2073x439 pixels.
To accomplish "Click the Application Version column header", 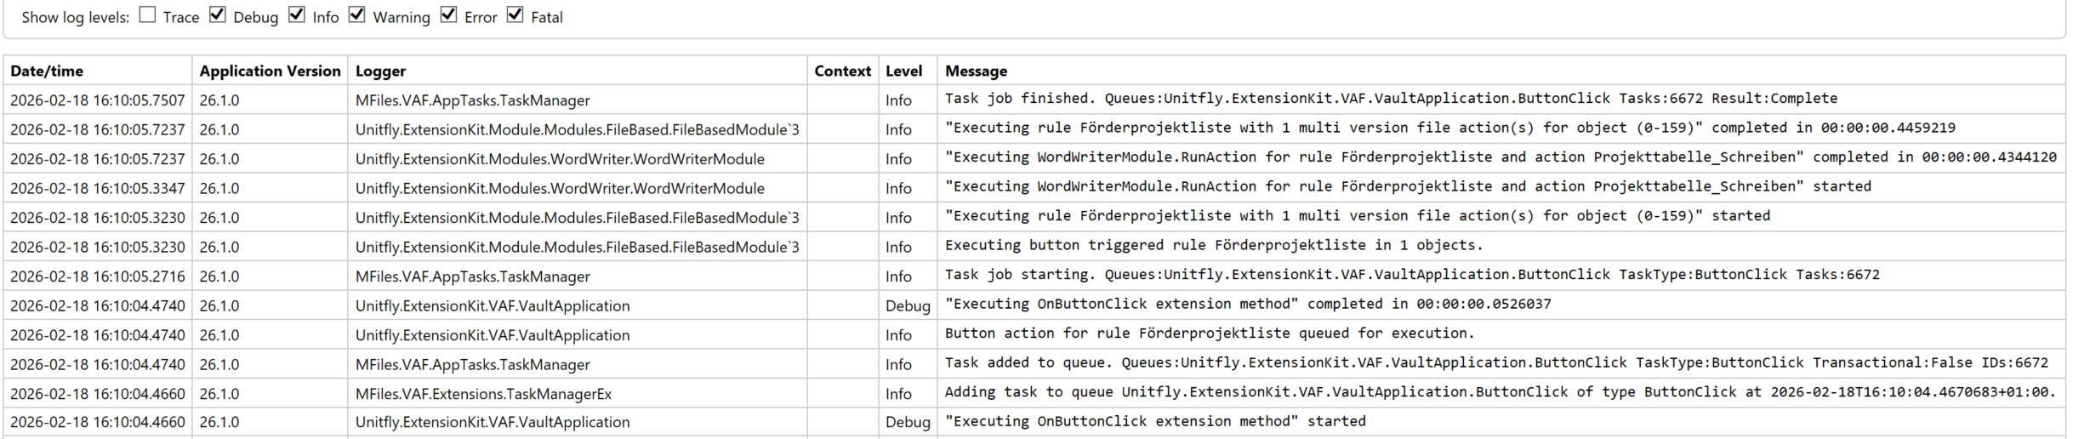I will (x=270, y=71).
